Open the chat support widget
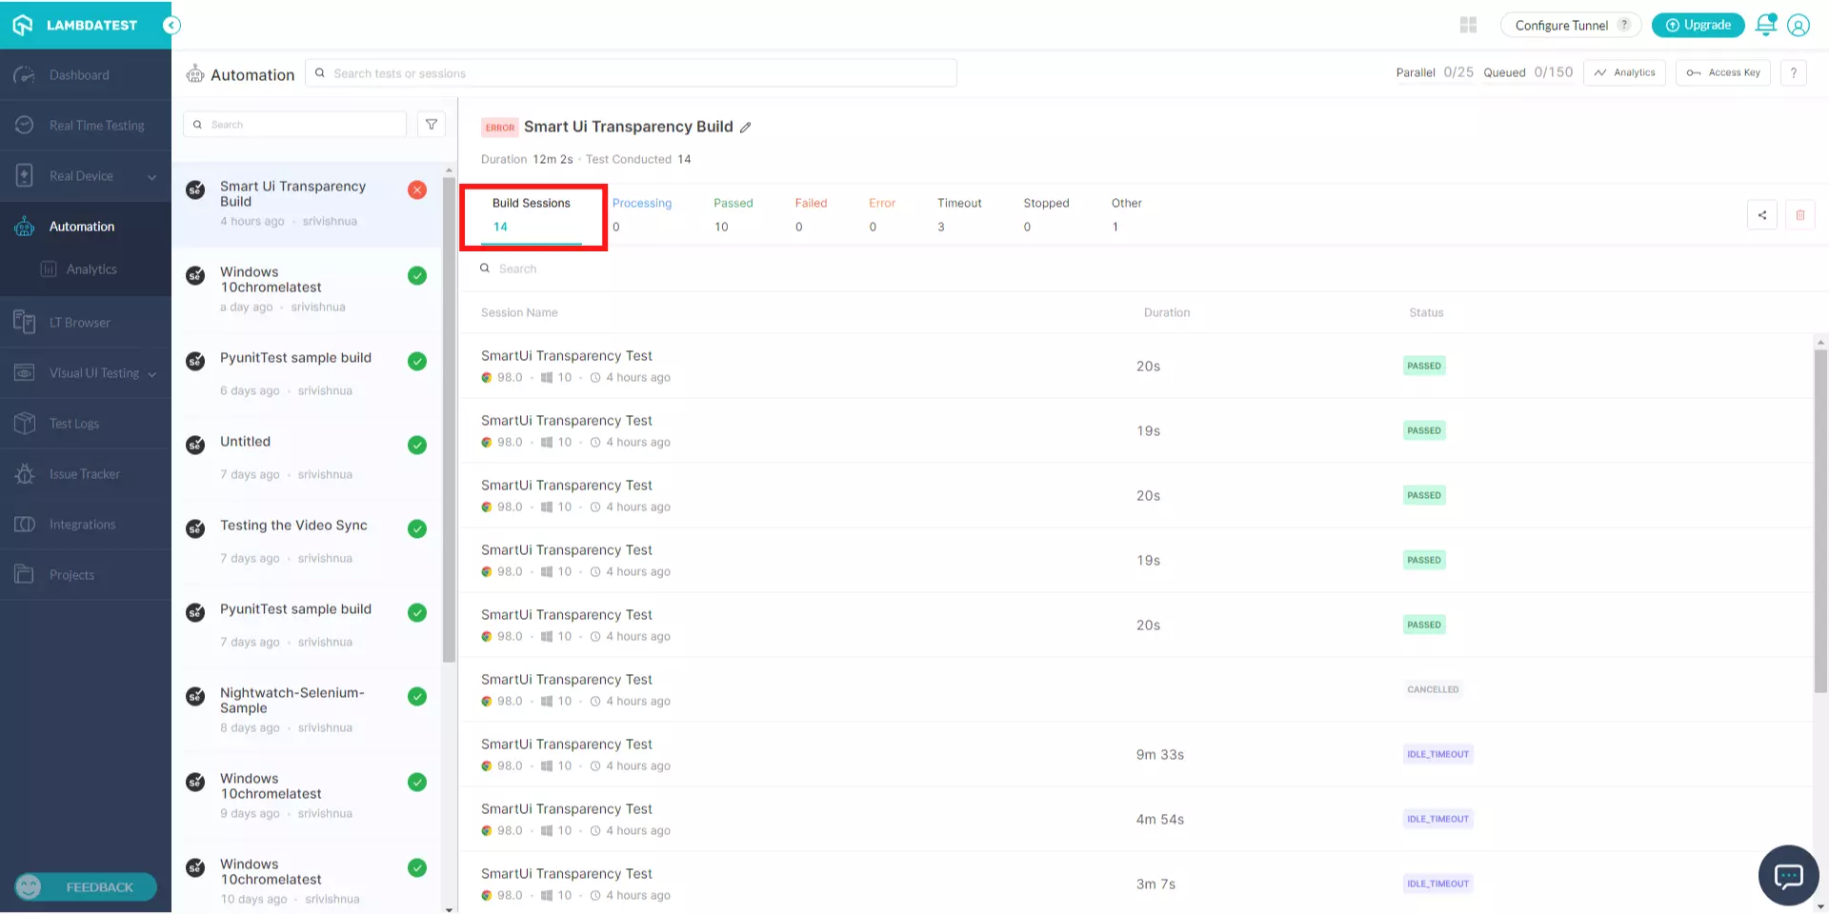Screen dimensions: 1829x914 pos(1788,875)
